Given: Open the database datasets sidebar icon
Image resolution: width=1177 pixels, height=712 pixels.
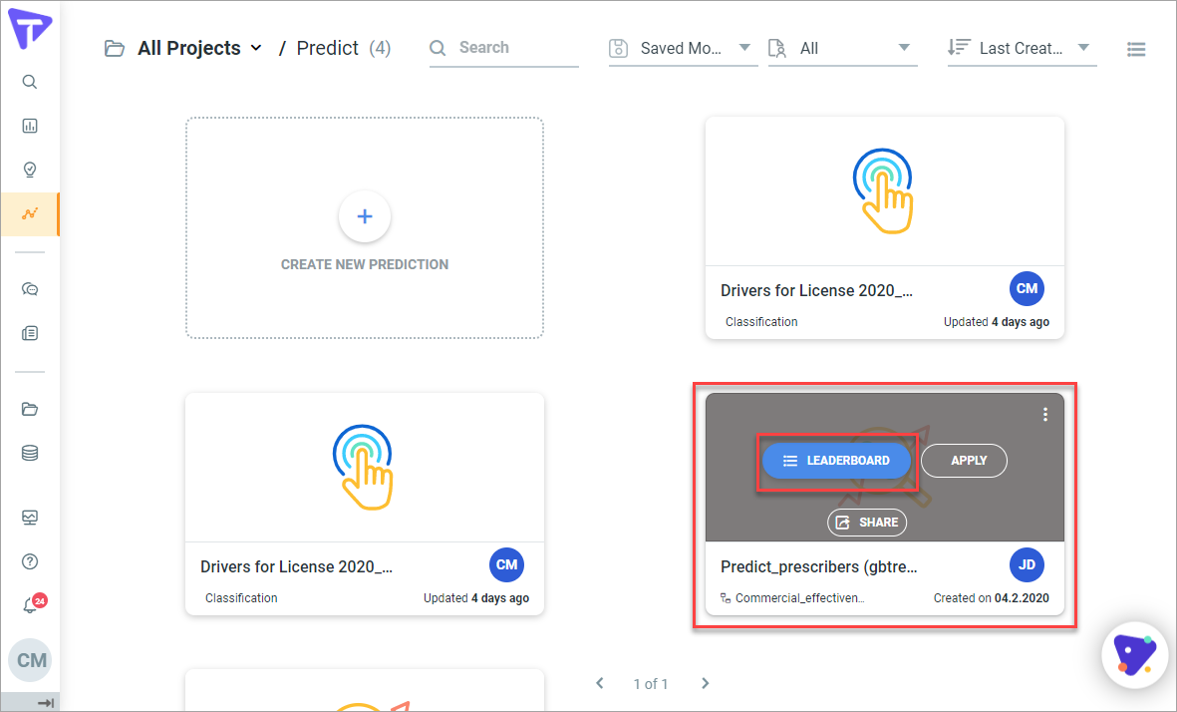Looking at the screenshot, I should (30, 453).
